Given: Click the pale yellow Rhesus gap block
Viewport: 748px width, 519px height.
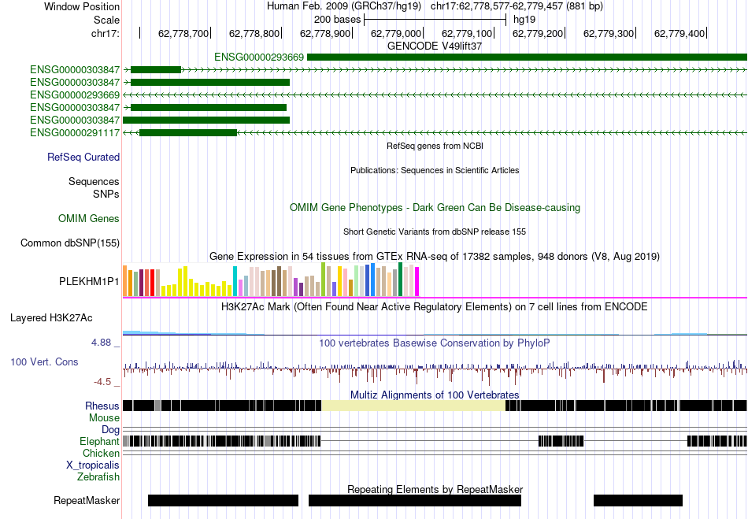Looking at the screenshot, I should point(413,406).
